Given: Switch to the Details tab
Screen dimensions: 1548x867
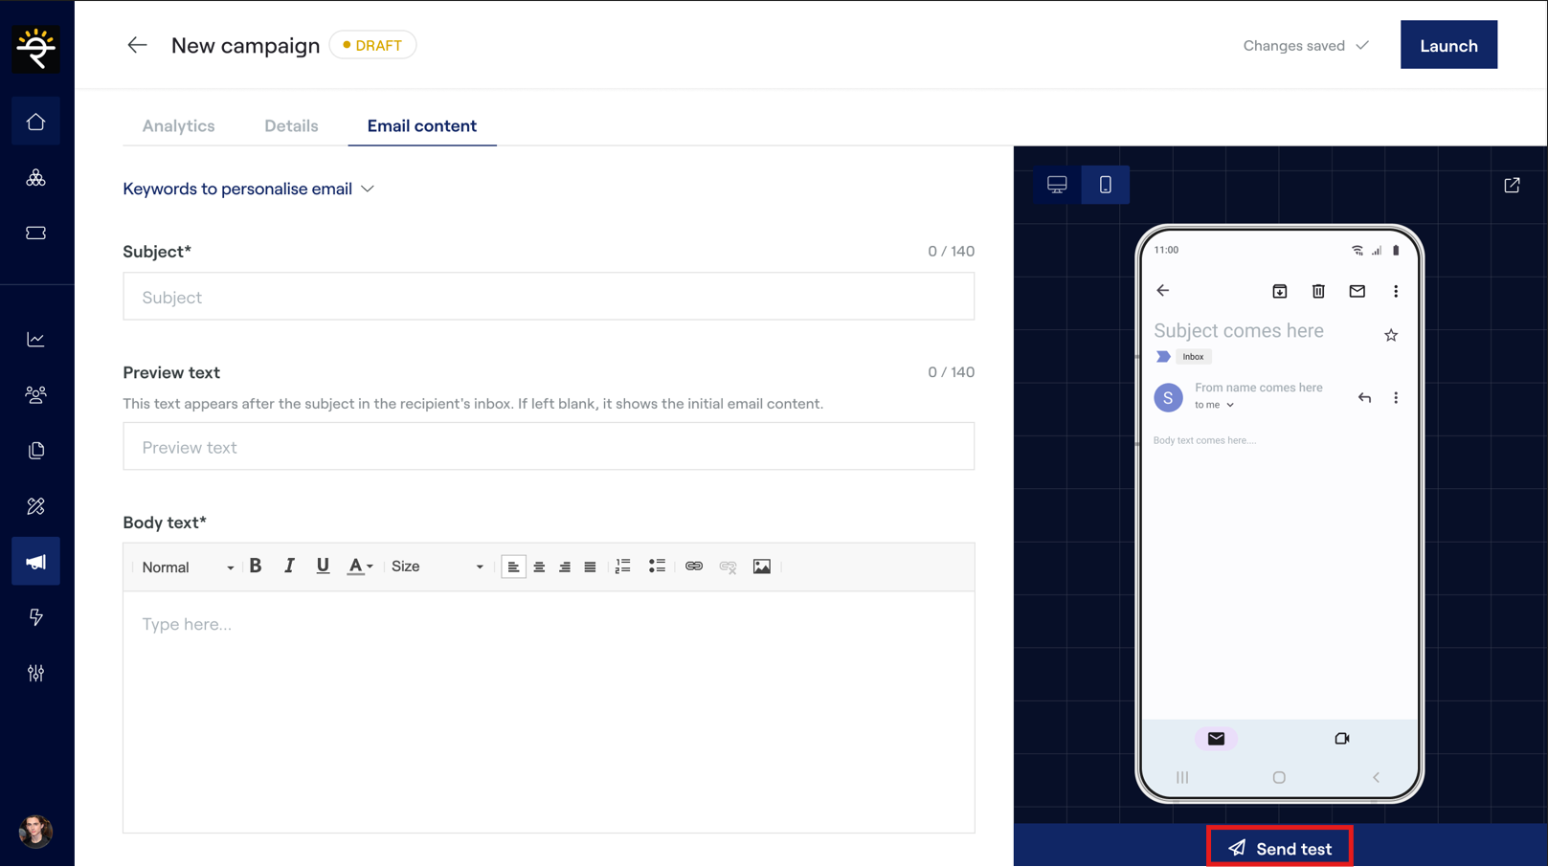Looking at the screenshot, I should pyautogui.click(x=291, y=125).
